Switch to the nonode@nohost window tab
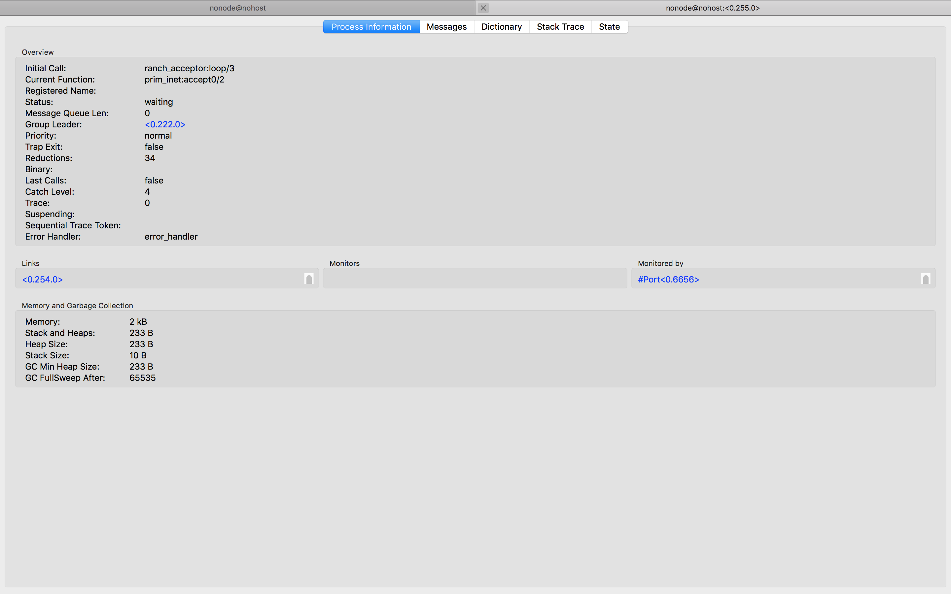Image resolution: width=951 pixels, height=594 pixels. pos(237,8)
